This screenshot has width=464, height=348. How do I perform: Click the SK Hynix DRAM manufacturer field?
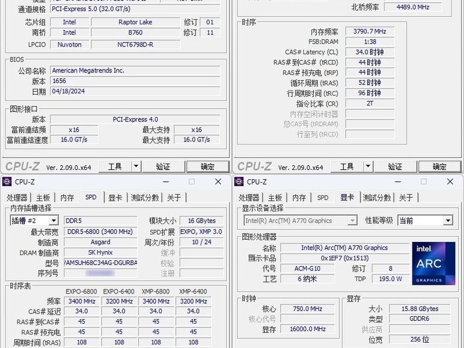pyautogui.click(x=100, y=252)
